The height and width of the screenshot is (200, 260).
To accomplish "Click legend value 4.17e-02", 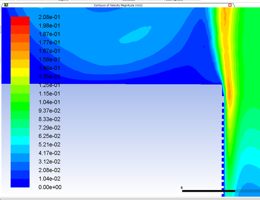I will point(49,153).
